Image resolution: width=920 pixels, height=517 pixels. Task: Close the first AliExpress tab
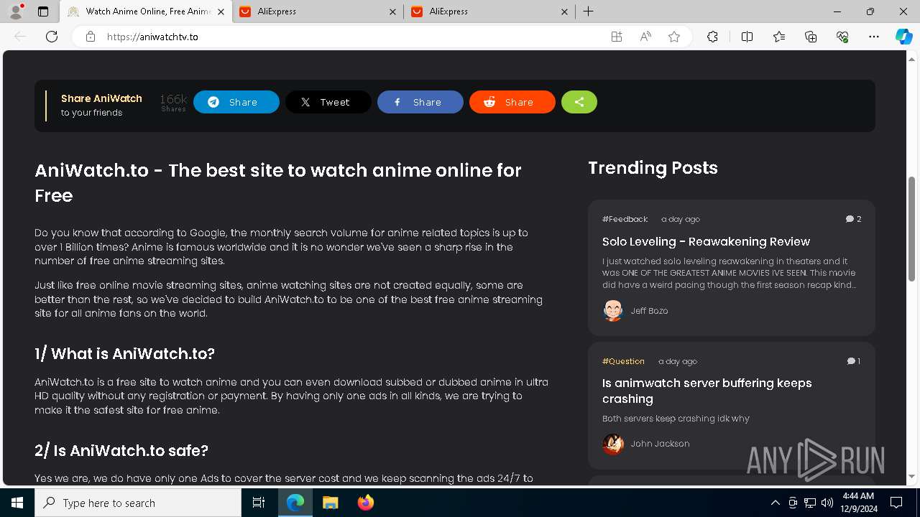[392, 11]
